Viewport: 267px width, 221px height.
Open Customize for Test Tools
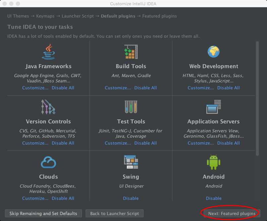(x=118, y=143)
